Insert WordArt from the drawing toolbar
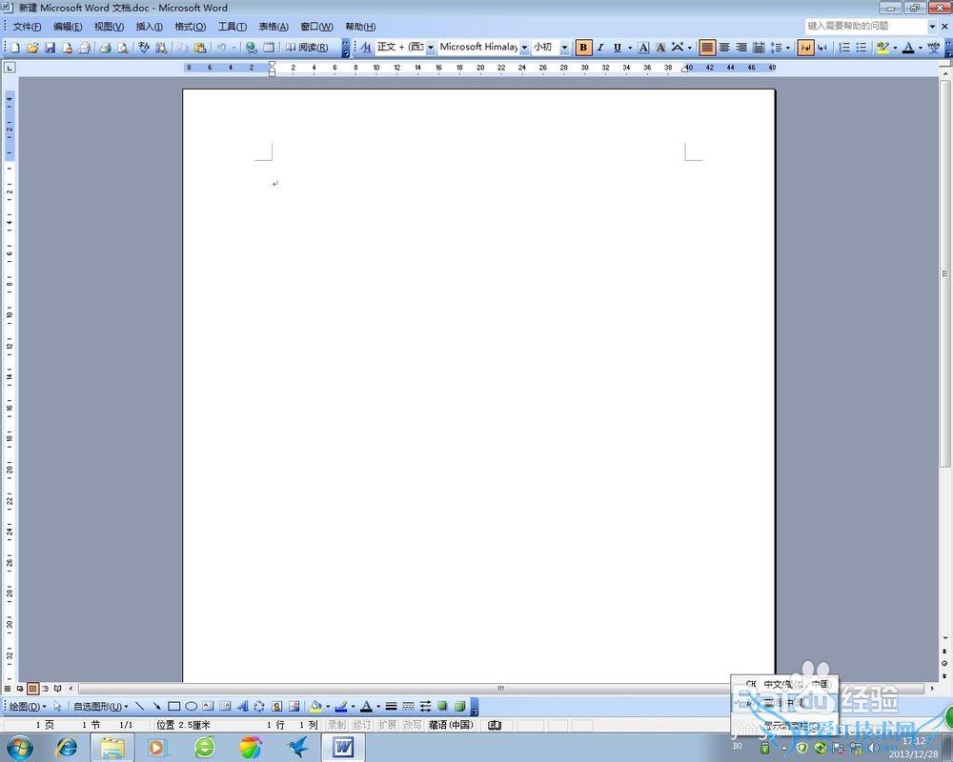Image resolution: width=953 pixels, height=762 pixels. 242,706
